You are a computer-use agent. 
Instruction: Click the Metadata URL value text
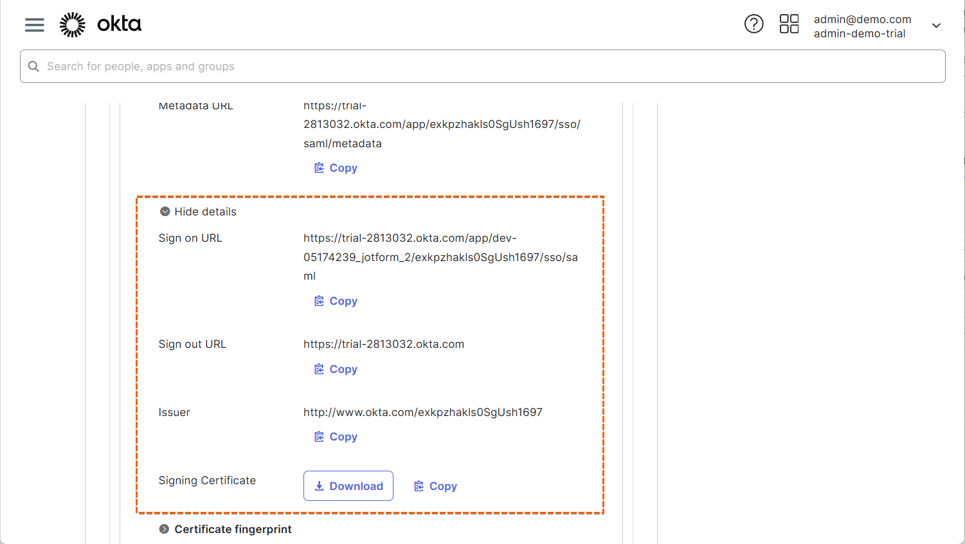point(442,125)
